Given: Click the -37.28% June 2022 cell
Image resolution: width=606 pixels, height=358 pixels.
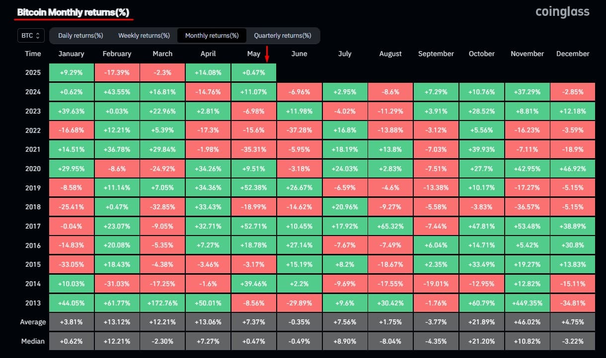Looking at the screenshot, I should (299, 130).
